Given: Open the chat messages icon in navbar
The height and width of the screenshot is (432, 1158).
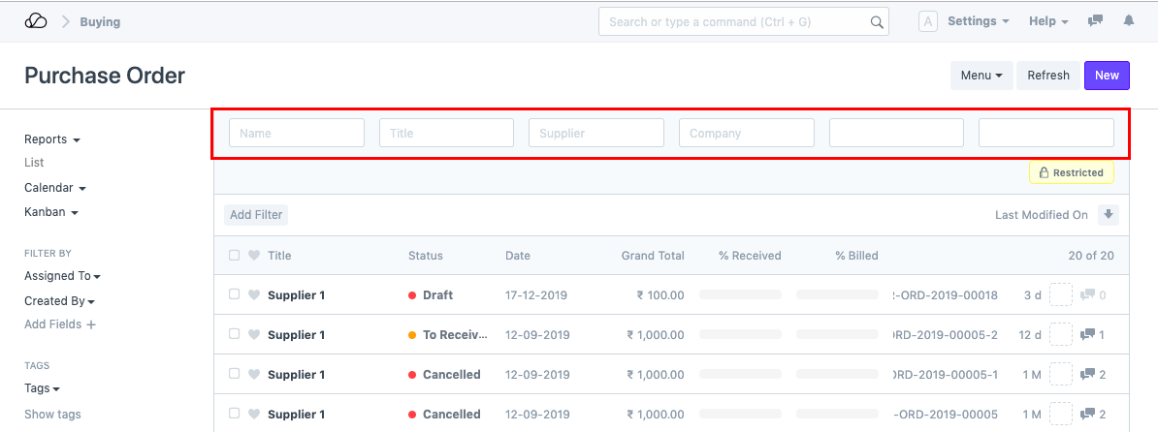Looking at the screenshot, I should click(x=1095, y=21).
